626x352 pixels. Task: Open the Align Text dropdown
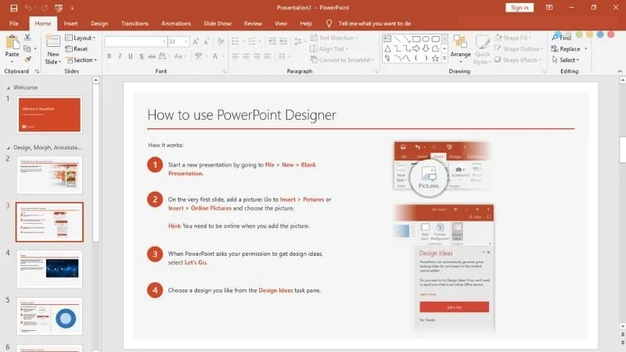[x=329, y=48]
